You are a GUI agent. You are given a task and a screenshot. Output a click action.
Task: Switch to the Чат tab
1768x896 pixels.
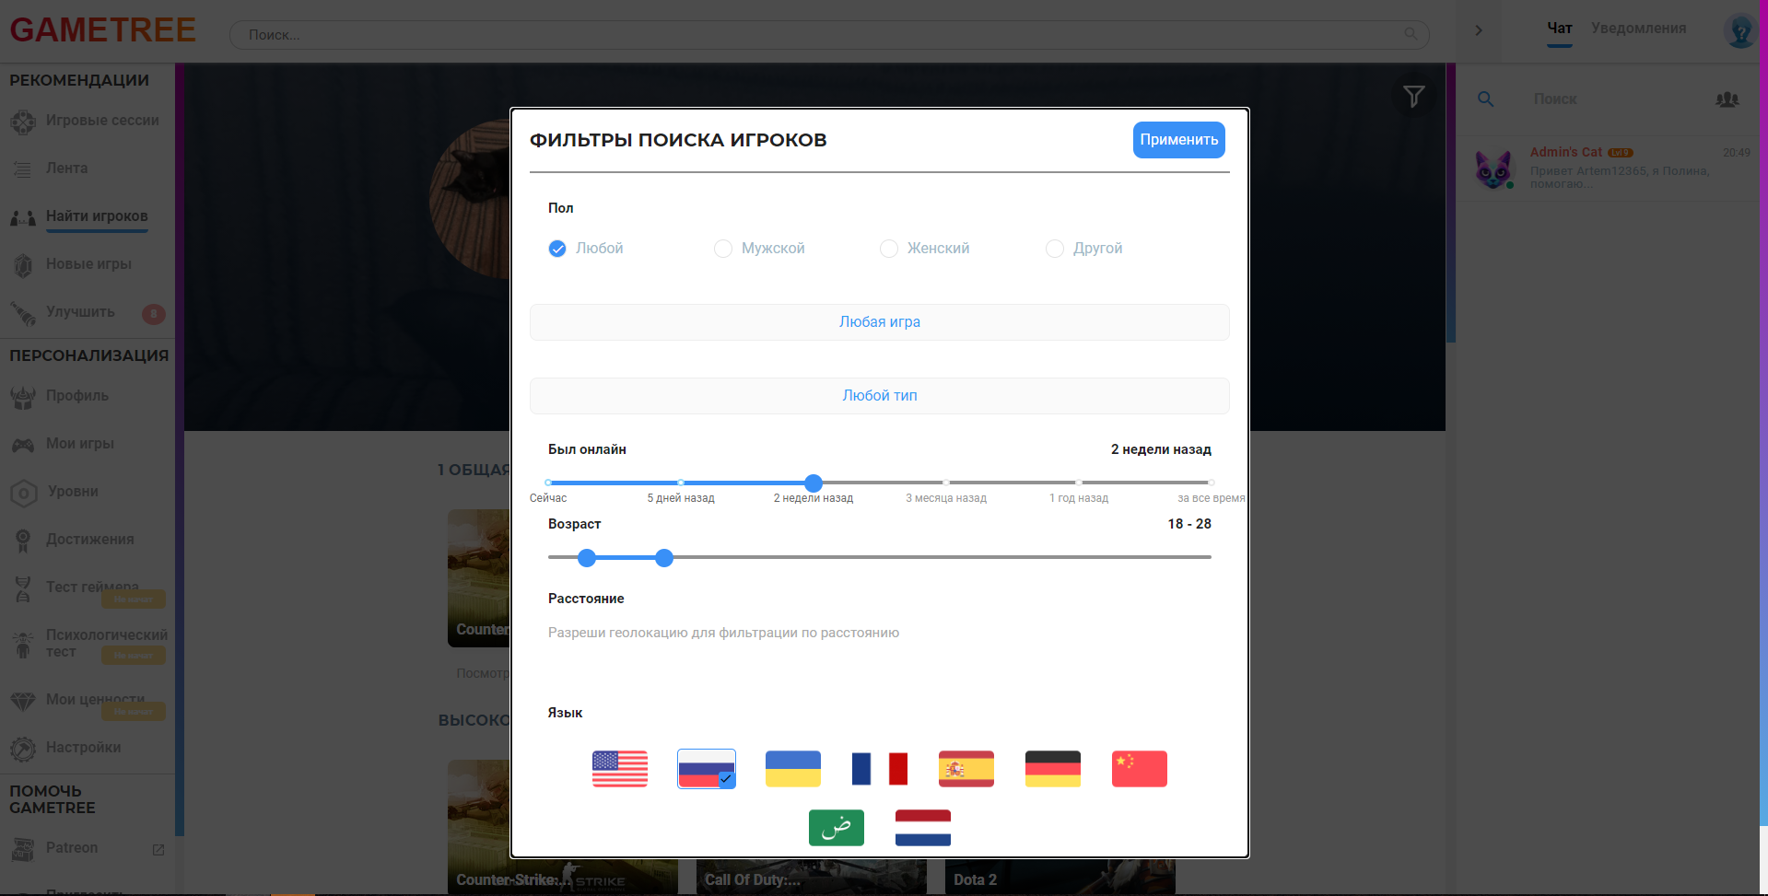tap(1559, 29)
